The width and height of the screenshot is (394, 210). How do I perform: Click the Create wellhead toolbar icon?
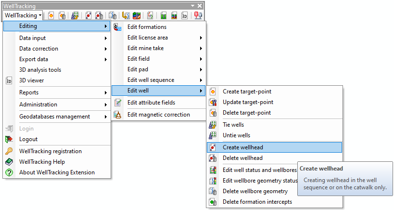point(88,15)
